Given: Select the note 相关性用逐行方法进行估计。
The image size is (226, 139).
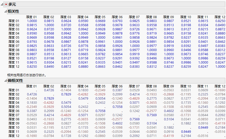Looking at the screenshot, I should (27, 75).
